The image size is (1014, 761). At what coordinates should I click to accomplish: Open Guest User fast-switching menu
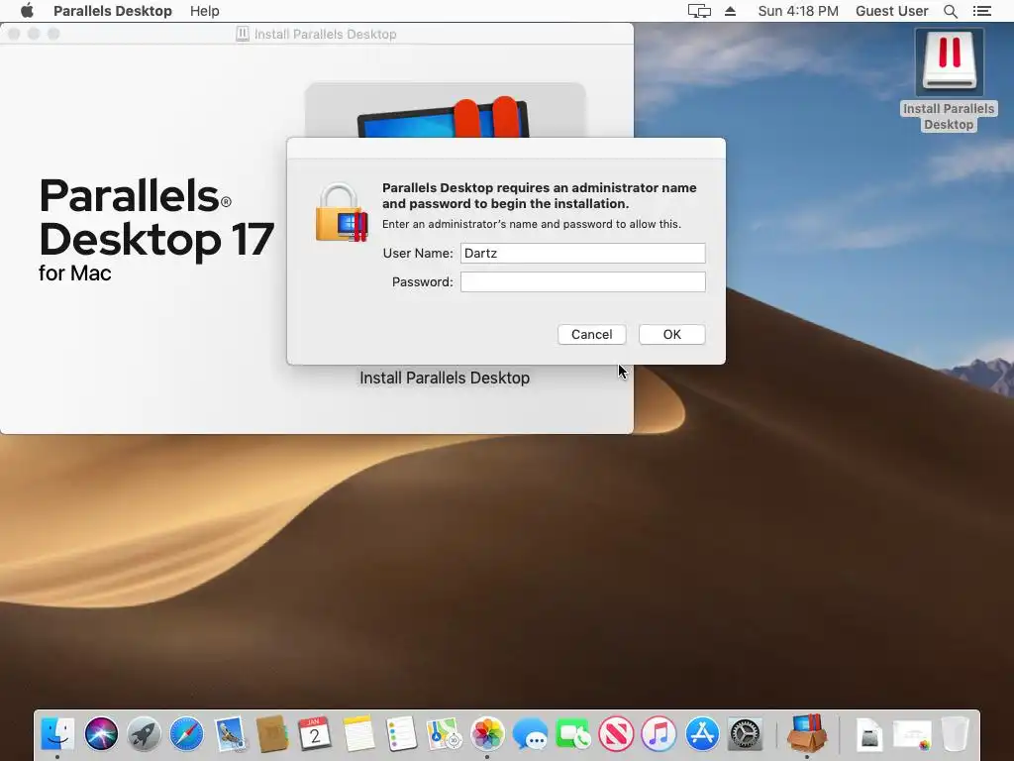pos(892,11)
